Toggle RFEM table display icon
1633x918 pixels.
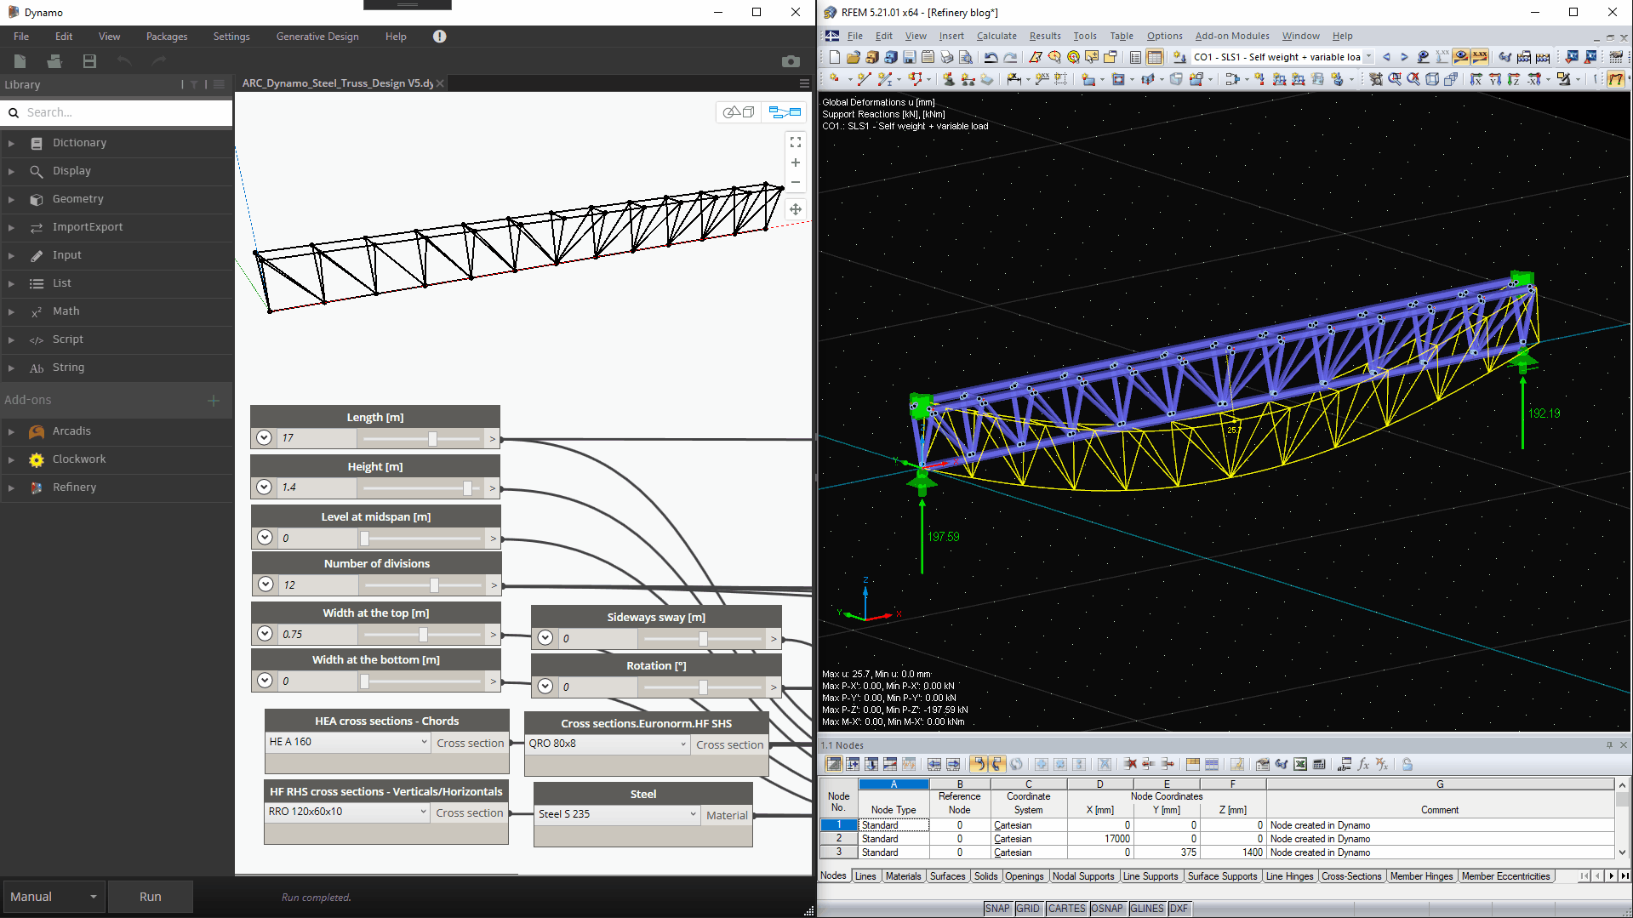[x=1155, y=57]
